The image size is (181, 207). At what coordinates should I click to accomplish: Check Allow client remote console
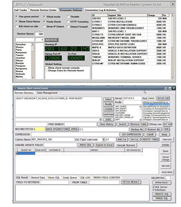click(x=46, y=68)
